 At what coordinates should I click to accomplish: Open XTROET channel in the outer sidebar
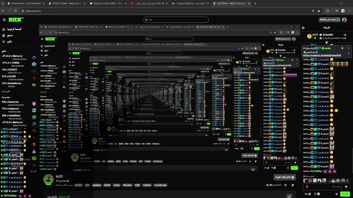(18, 71)
